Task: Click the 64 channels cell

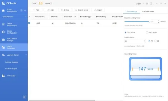Action: click(53, 23)
